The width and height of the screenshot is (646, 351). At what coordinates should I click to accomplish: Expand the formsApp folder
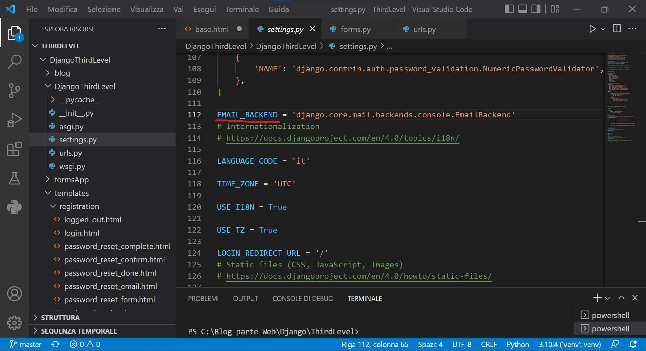[47, 179]
